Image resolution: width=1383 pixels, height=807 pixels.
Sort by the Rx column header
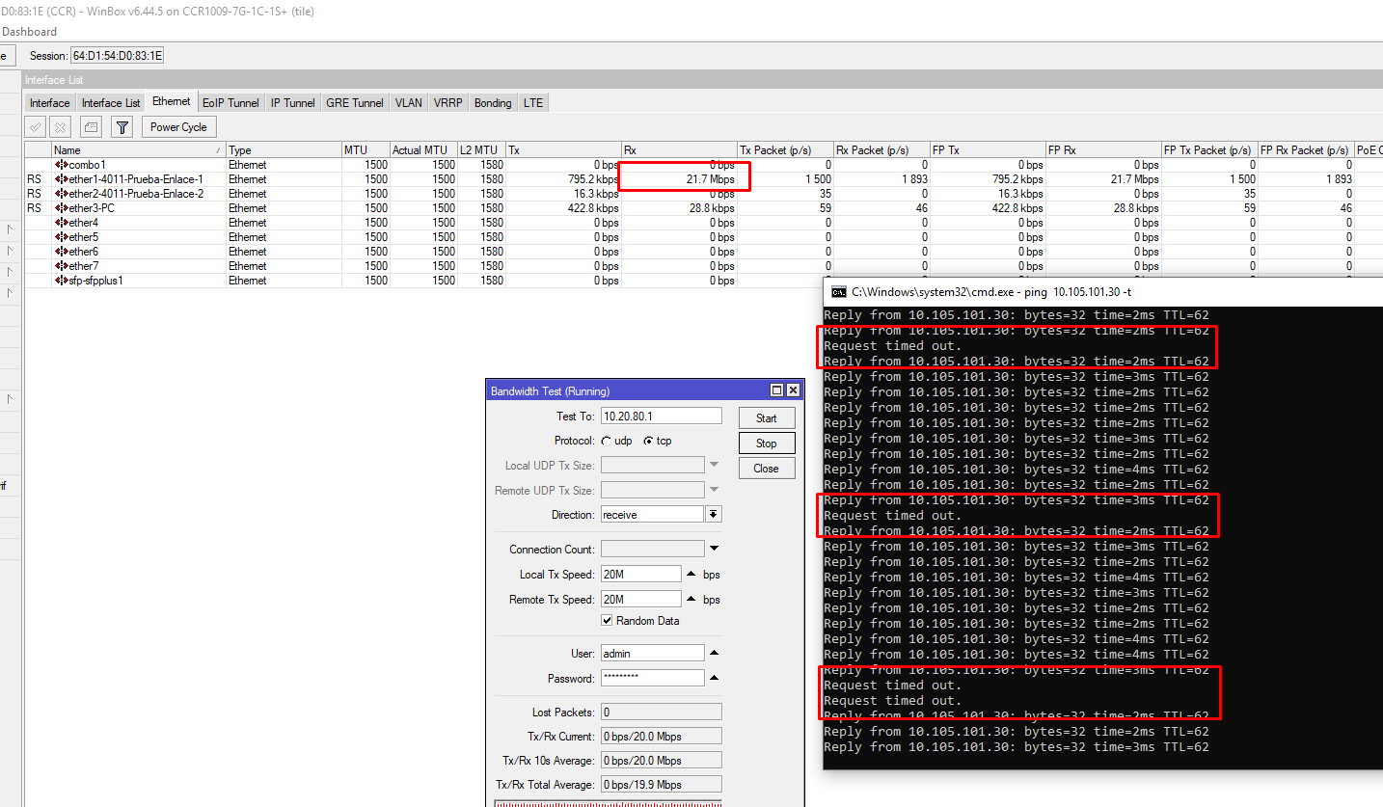pyautogui.click(x=679, y=150)
